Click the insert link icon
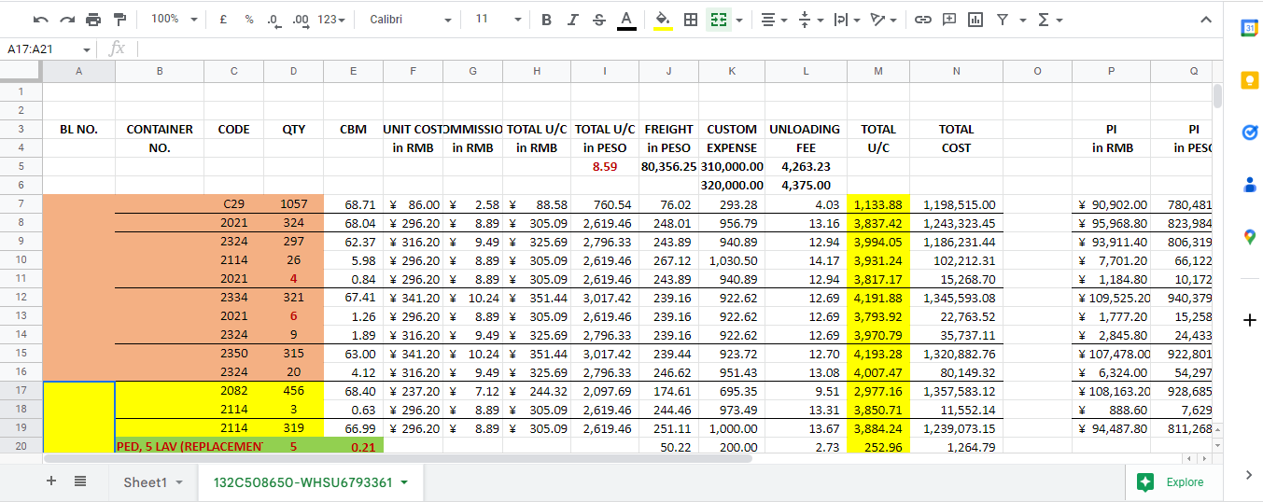This screenshot has height=502, width=1263. (x=922, y=20)
